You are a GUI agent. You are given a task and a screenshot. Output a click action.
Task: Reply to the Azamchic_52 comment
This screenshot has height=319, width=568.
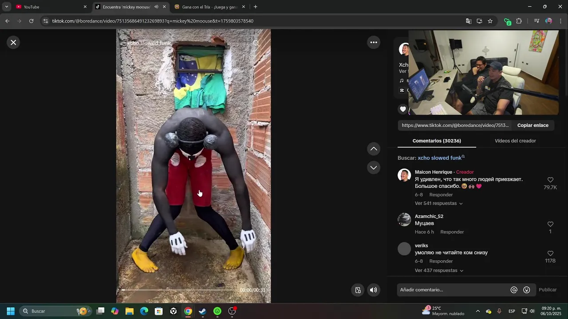452,232
